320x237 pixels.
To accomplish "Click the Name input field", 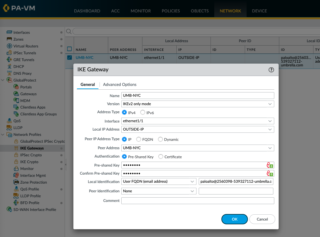I will [197, 96].
